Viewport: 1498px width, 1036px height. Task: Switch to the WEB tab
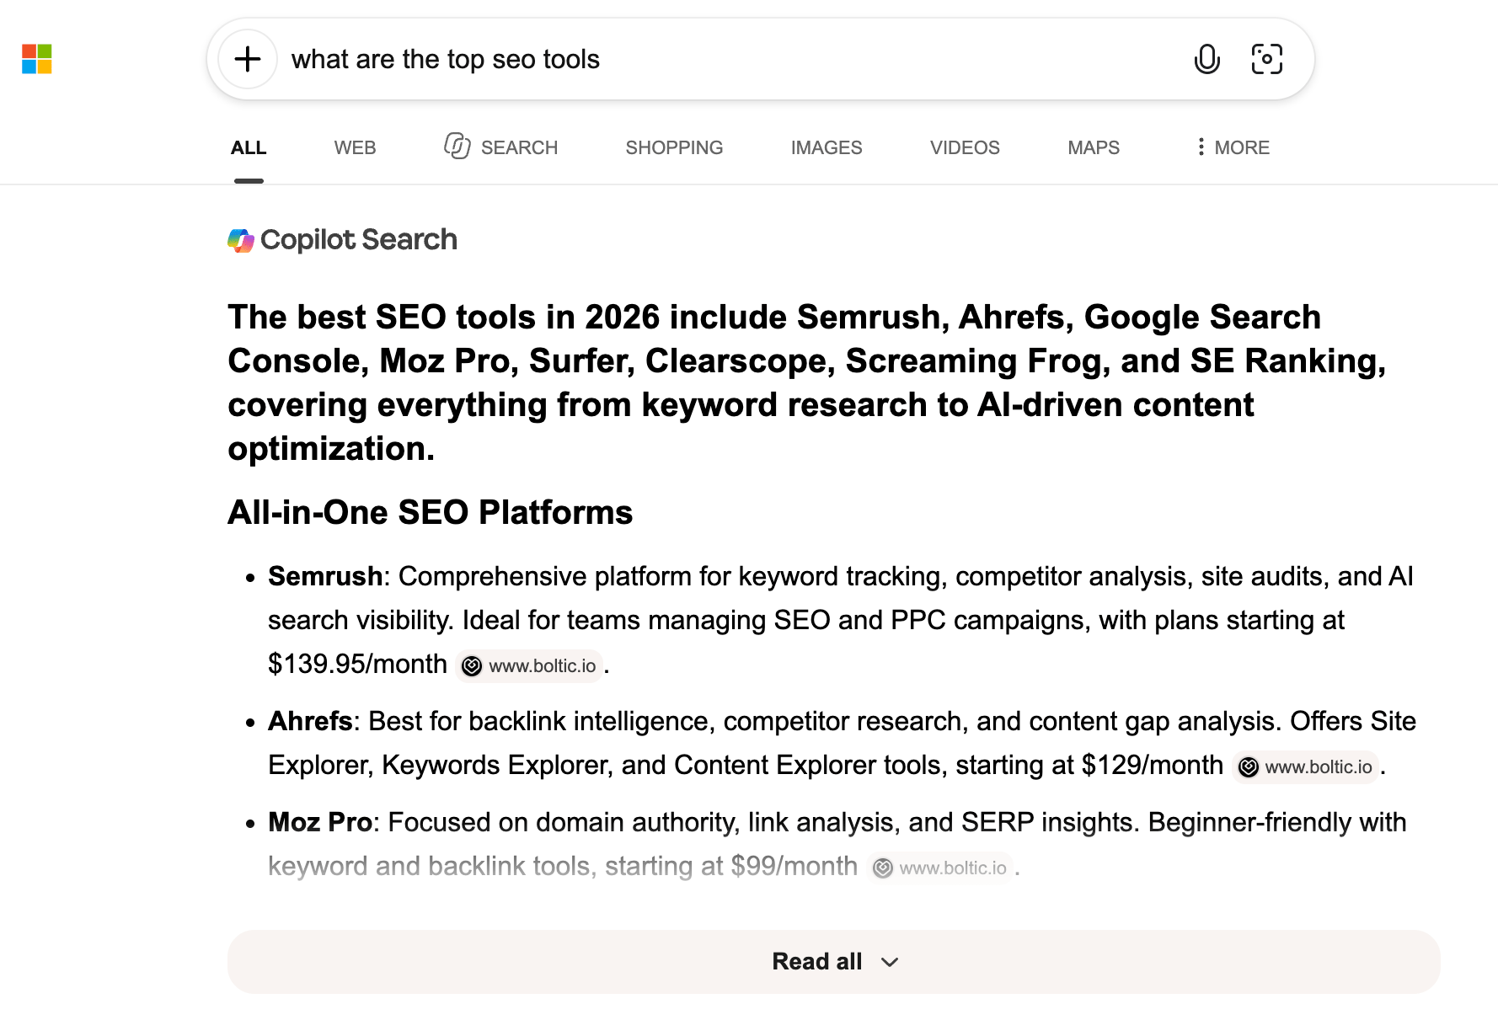tap(355, 147)
